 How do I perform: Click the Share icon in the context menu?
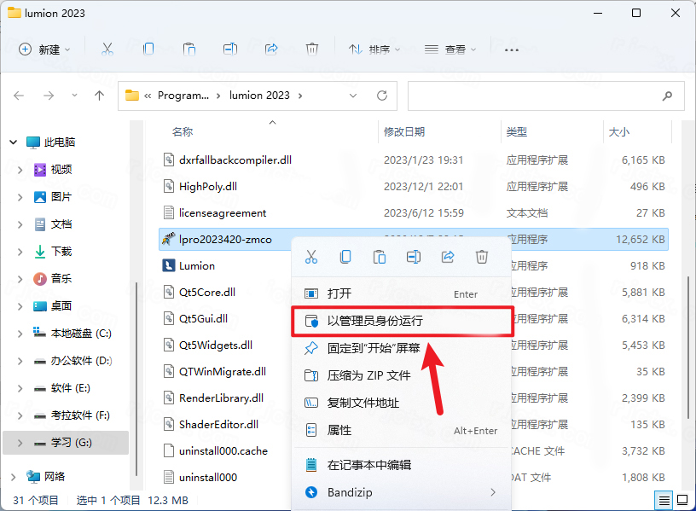[x=448, y=257]
